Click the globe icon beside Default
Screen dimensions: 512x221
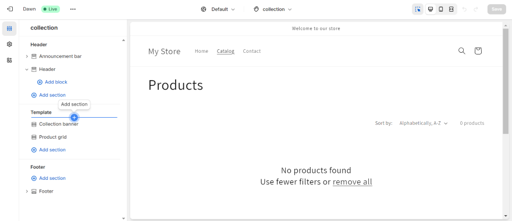coord(204,9)
